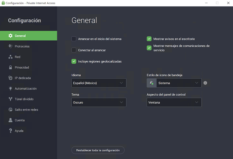Screen dimensions: 233x159
Task: Close the Configuración window
Action: pos(228,3)
